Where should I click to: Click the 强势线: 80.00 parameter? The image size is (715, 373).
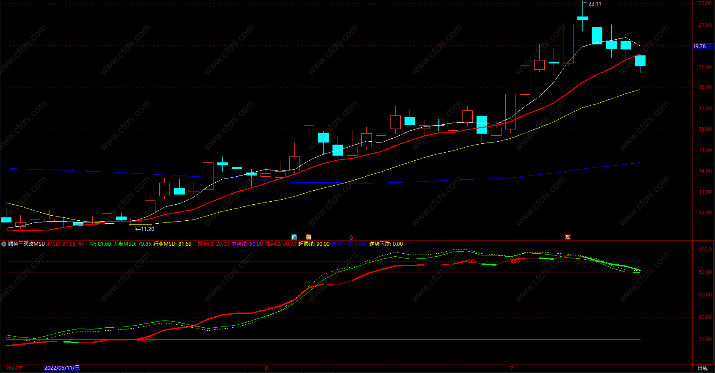pyautogui.click(x=280, y=244)
